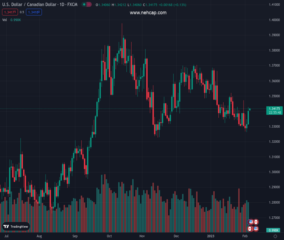Click the 0.5 spread value between buy and sell
The width and height of the screenshot is (284, 240).
22,12
